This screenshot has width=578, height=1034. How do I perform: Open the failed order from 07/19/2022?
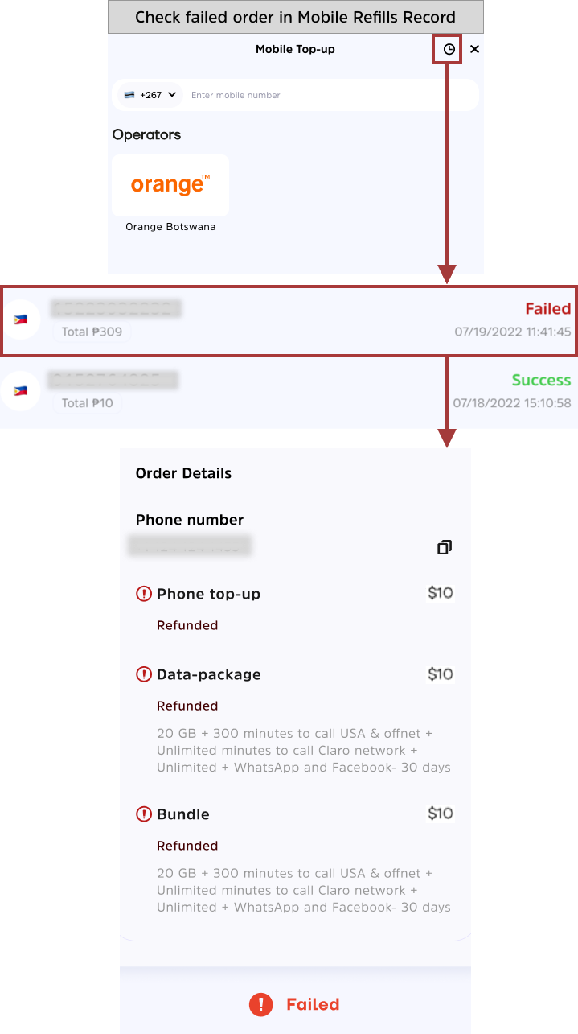click(289, 319)
